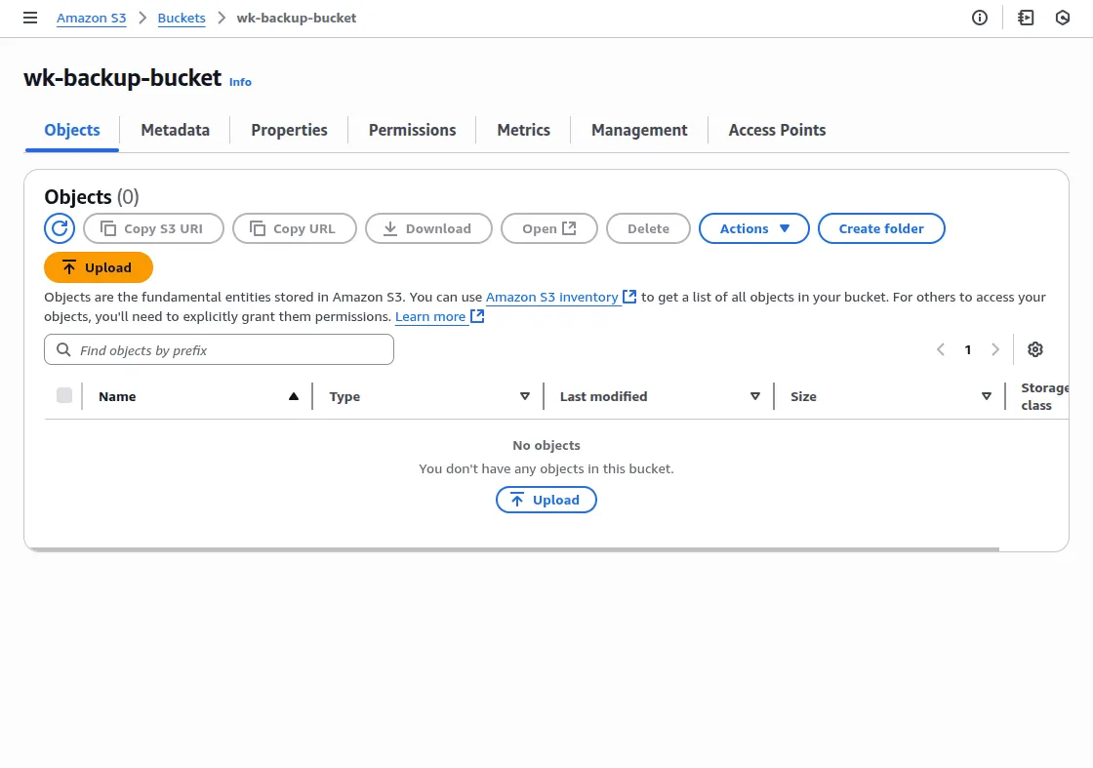Open the help Info panel icon
The height and width of the screenshot is (768, 1093).
(979, 18)
